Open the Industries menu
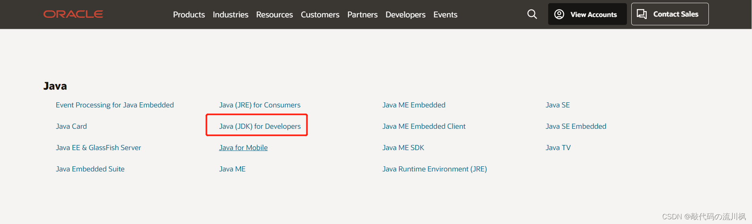Screen dimensions: 752x224 click(230, 15)
